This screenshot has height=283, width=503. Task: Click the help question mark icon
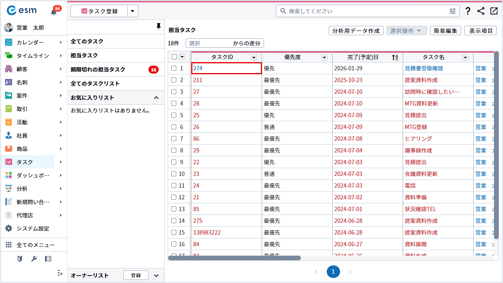coord(468,11)
